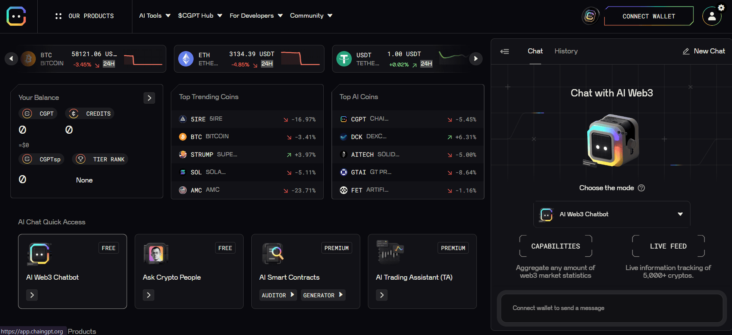Click the PREMIUM badge on AI Trading Assistant

pyautogui.click(x=453, y=248)
